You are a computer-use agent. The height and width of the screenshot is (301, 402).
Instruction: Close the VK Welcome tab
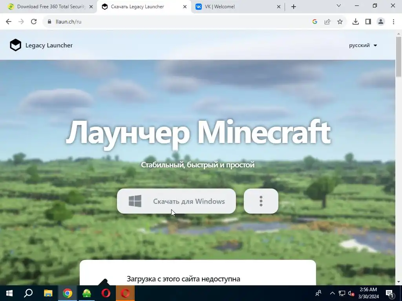pos(279,7)
